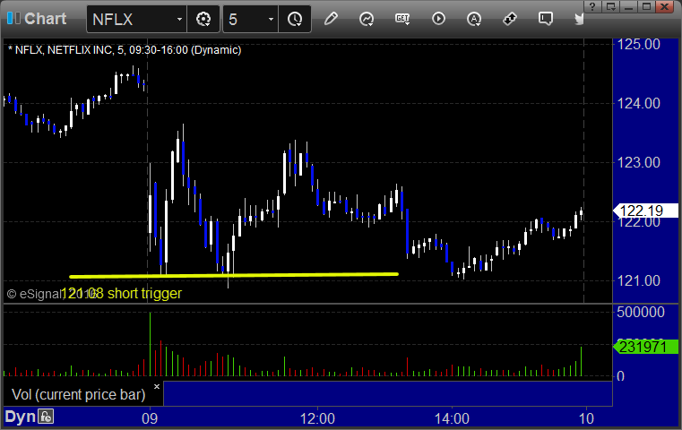Click the 0 volume axis label
This screenshot has height=430, width=682.
point(621,376)
